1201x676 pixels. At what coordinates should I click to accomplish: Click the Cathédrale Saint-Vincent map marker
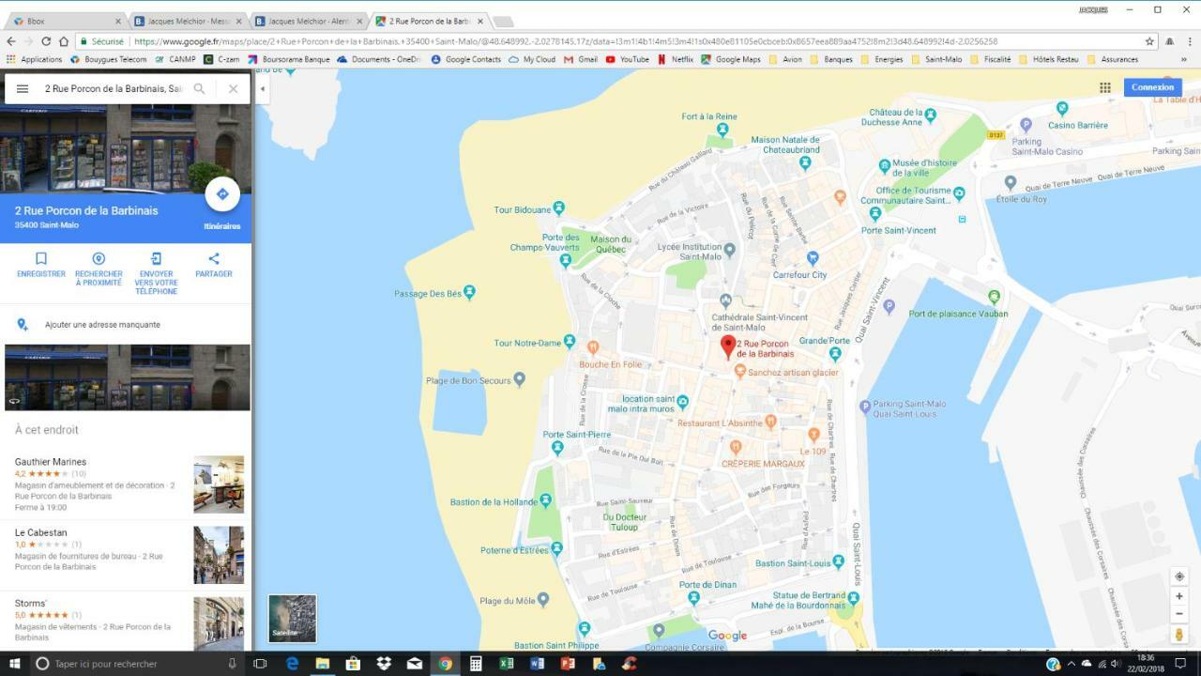(x=725, y=300)
